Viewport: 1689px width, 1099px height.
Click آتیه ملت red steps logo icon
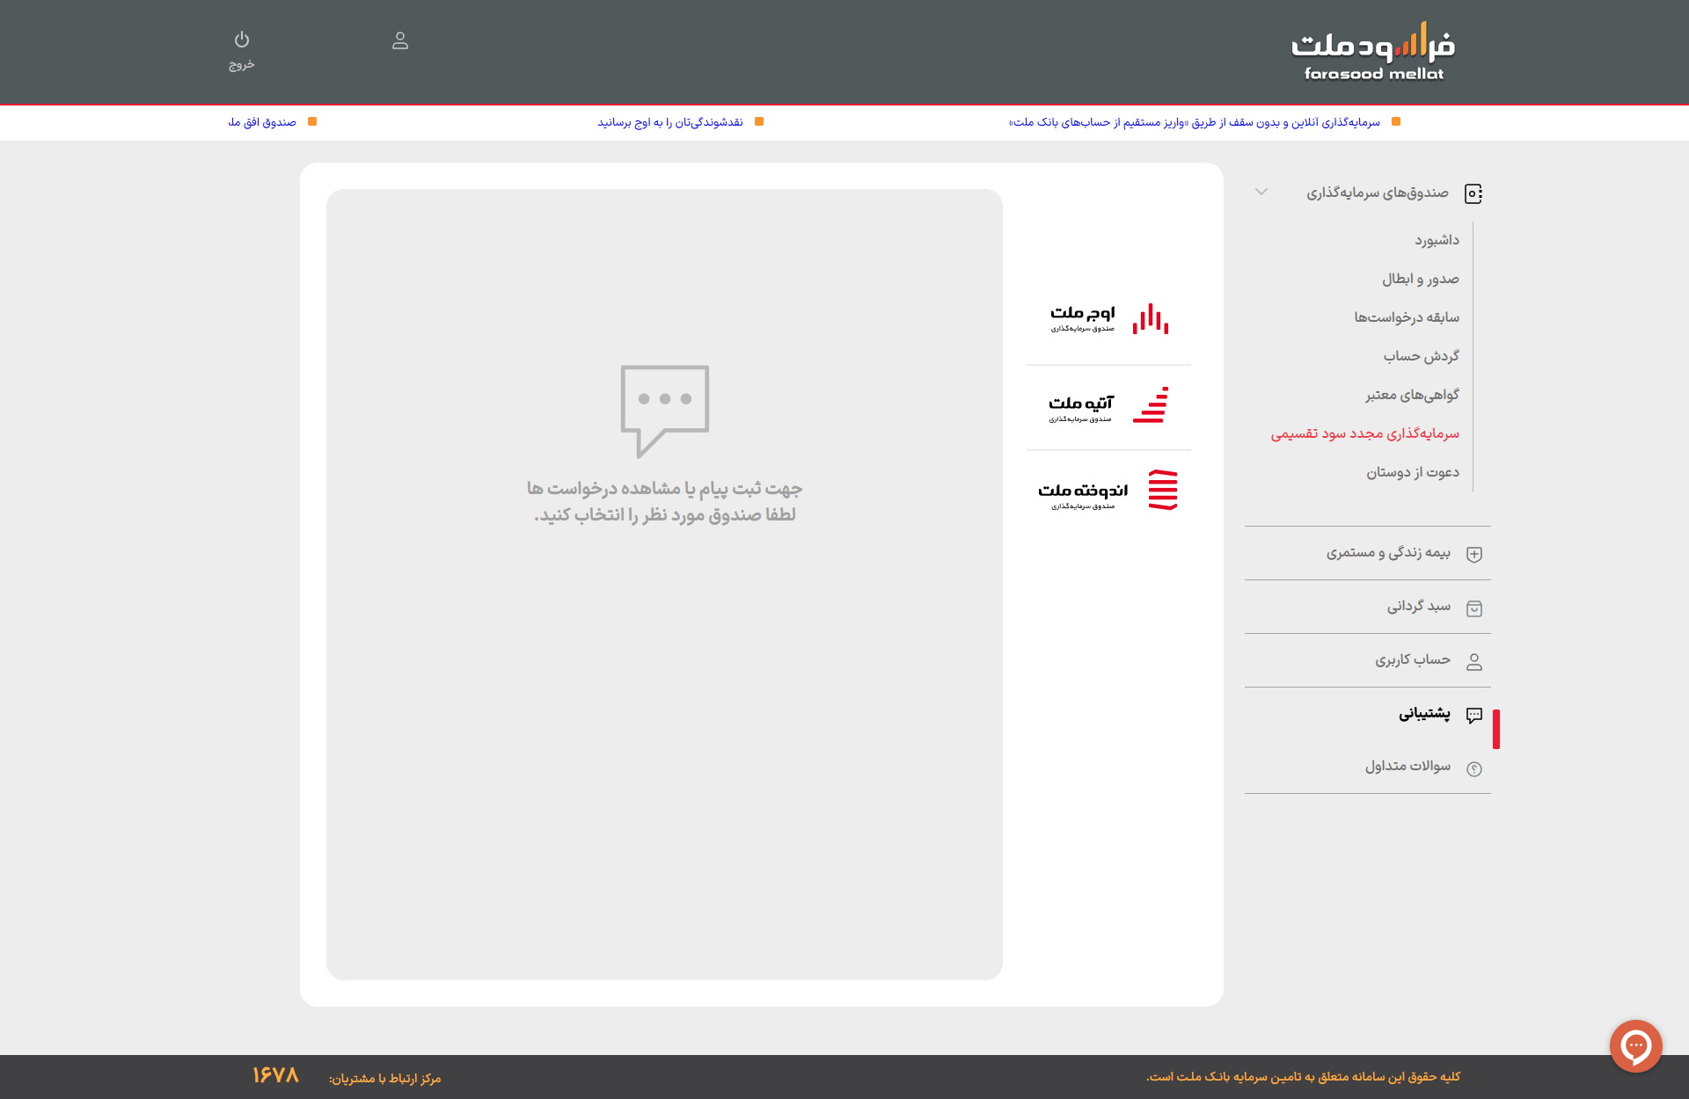[1151, 405]
